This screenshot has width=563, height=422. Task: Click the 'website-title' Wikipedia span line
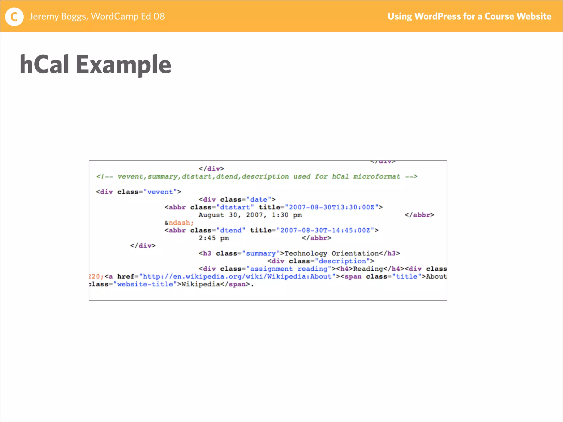pos(172,284)
